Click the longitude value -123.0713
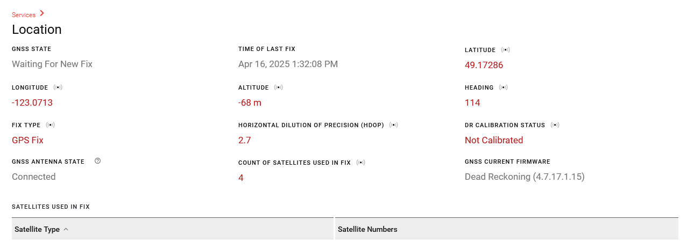This screenshot has width=687, height=249. click(x=32, y=103)
